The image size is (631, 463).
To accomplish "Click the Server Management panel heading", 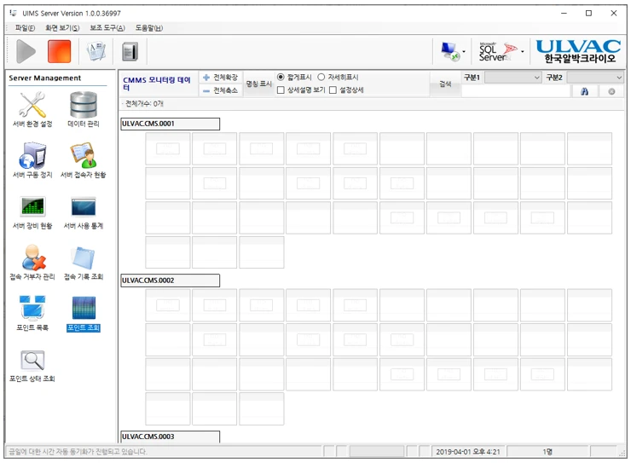I will [44, 78].
